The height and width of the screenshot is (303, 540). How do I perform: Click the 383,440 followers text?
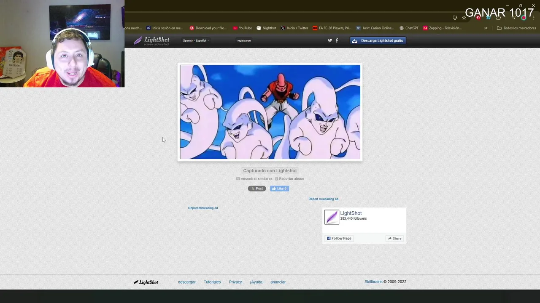(354, 219)
